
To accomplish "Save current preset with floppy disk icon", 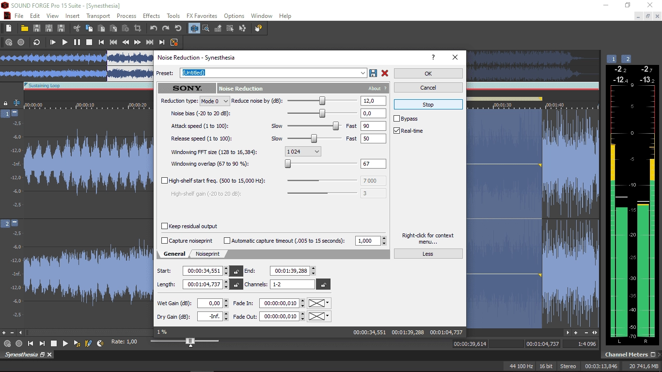I will pyautogui.click(x=373, y=73).
